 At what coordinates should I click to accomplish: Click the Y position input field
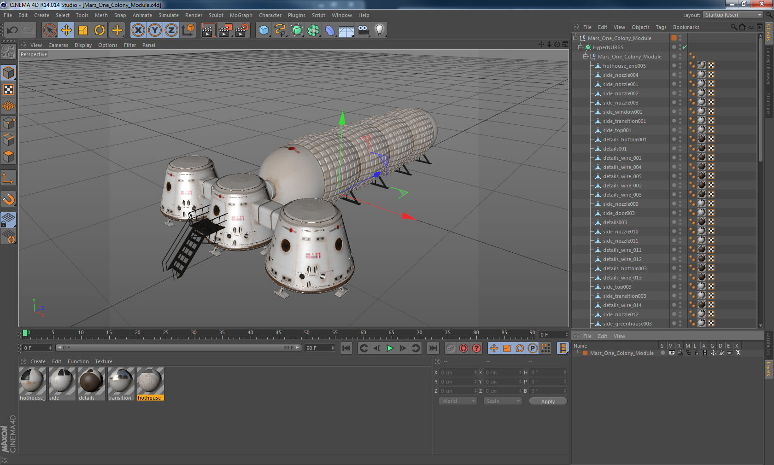pyautogui.click(x=457, y=382)
